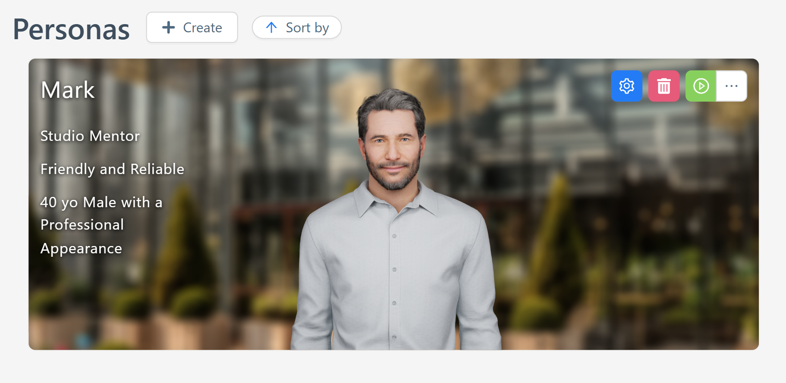Open the three-dots more options menu

coord(731,86)
